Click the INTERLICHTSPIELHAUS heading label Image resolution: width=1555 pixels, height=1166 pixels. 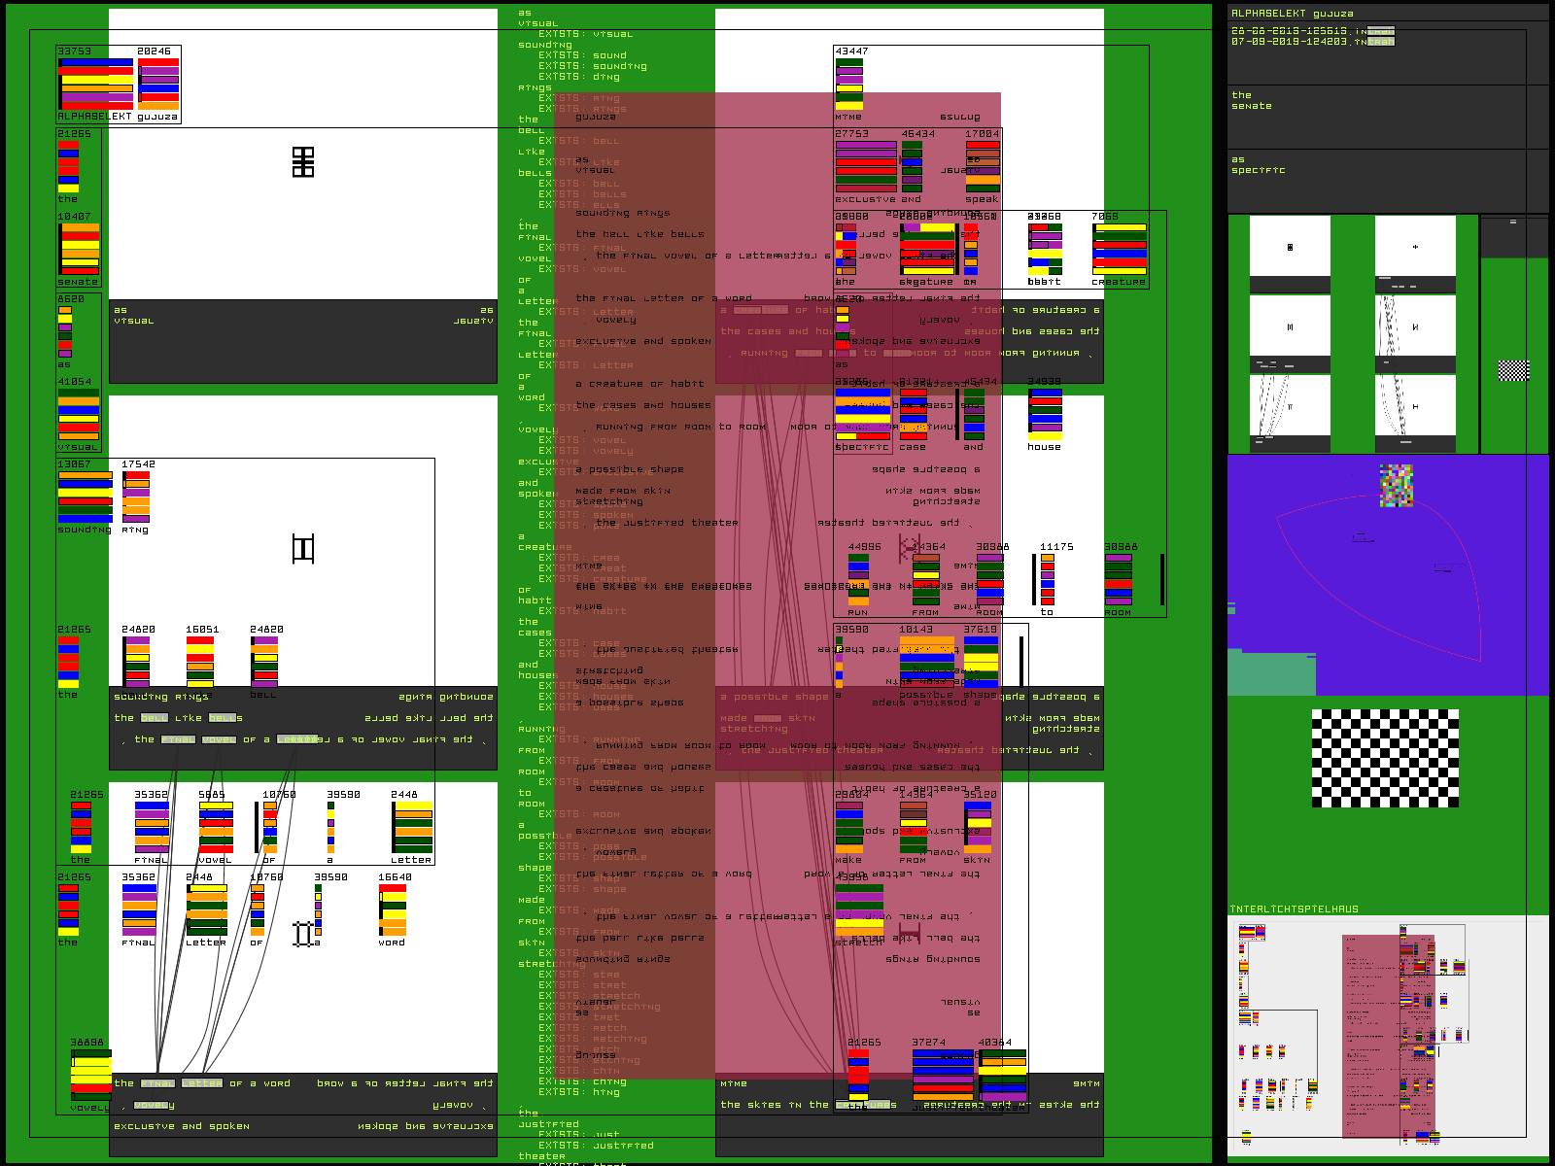point(1295,909)
